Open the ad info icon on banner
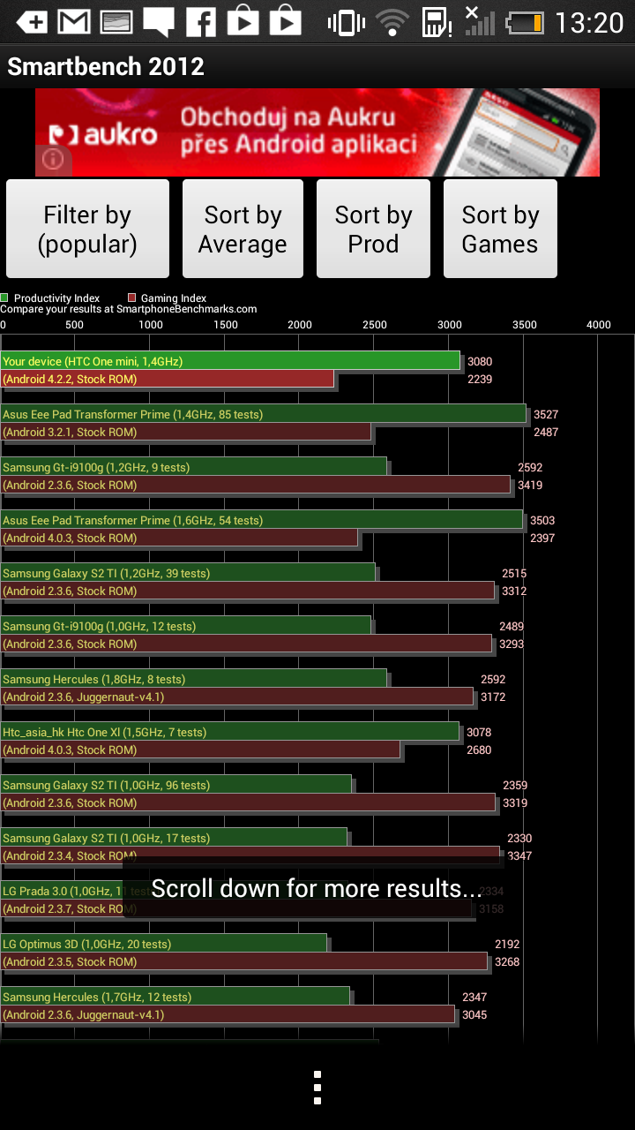 point(53,159)
